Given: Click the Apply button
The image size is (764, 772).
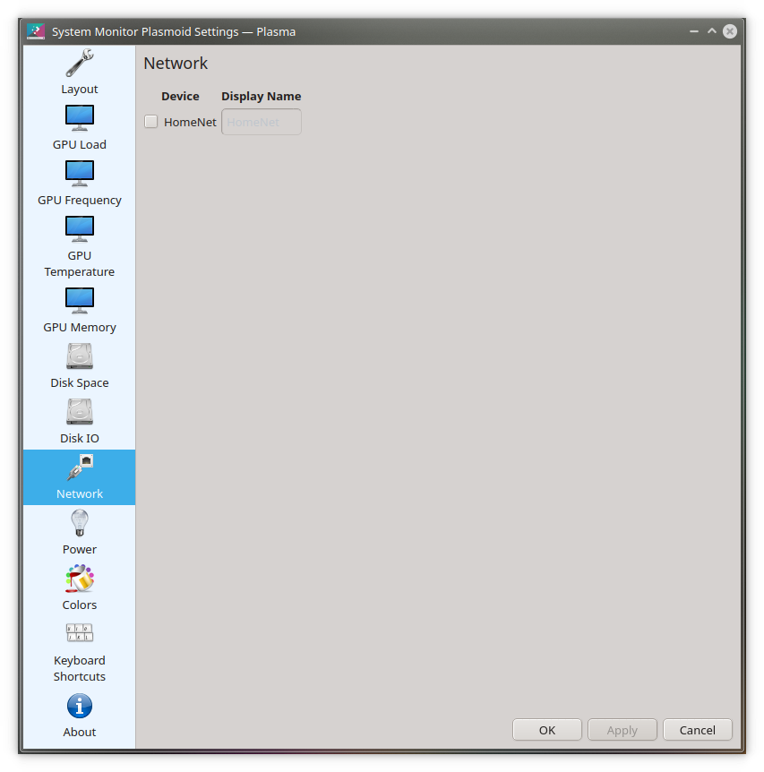Looking at the screenshot, I should pyautogui.click(x=622, y=730).
